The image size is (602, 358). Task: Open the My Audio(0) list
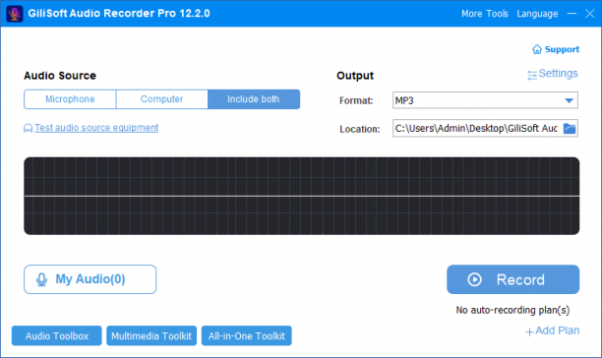[x=90, y=279]
